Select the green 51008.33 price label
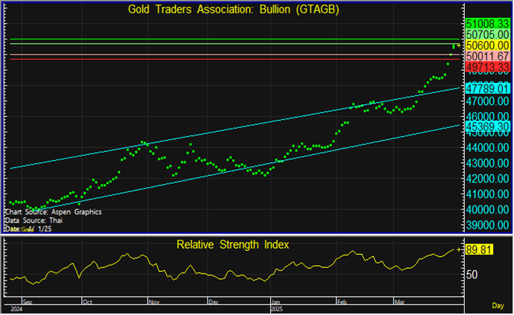514x315 pixels. pos(486,25)
